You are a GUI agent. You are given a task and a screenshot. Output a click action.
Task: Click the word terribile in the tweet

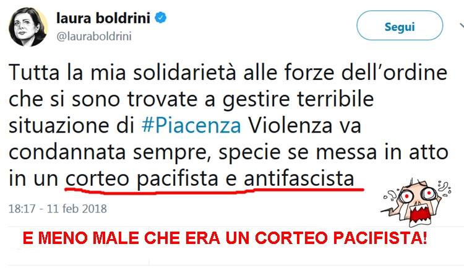335,98
